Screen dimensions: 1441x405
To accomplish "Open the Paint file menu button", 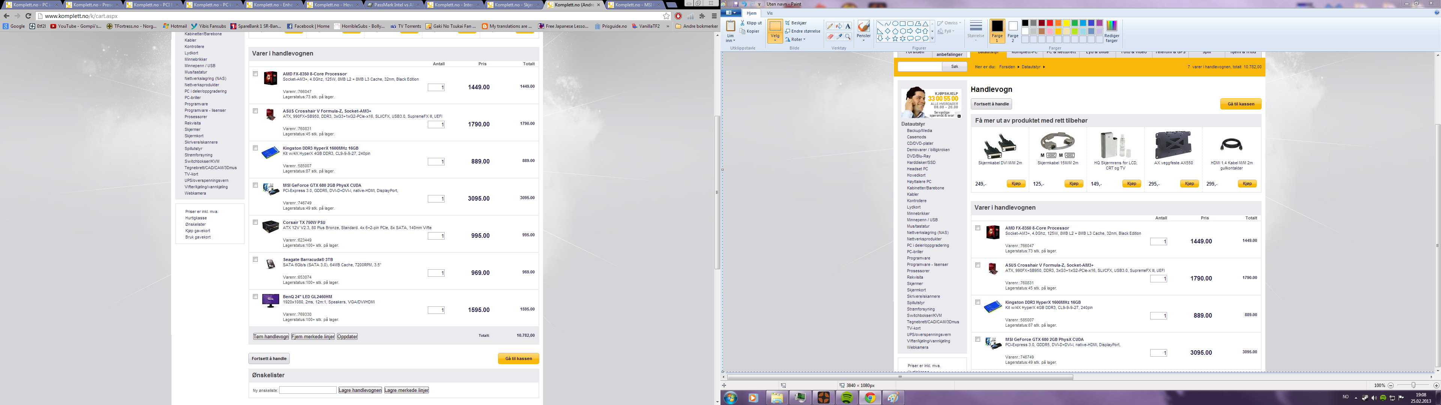I will (731, 13).
